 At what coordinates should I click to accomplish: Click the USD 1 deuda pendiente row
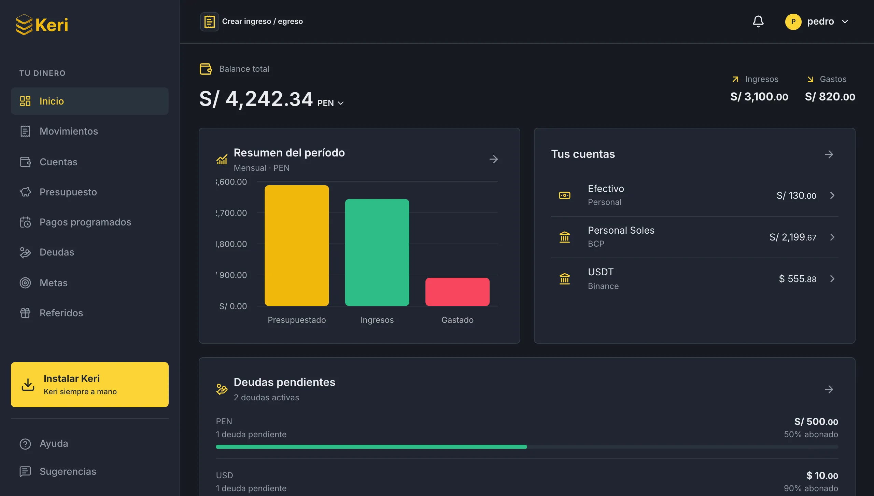pyautogui.click(x=527, y=482)
